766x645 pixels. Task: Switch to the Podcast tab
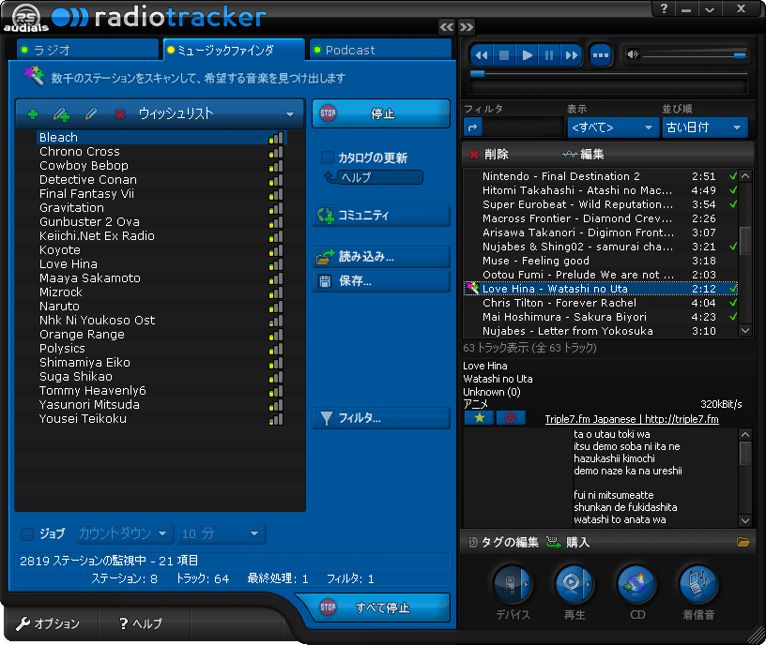point(380,50)
